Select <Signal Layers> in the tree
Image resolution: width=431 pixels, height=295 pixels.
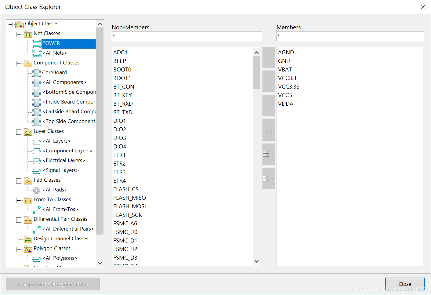click(x=60, y=170)
